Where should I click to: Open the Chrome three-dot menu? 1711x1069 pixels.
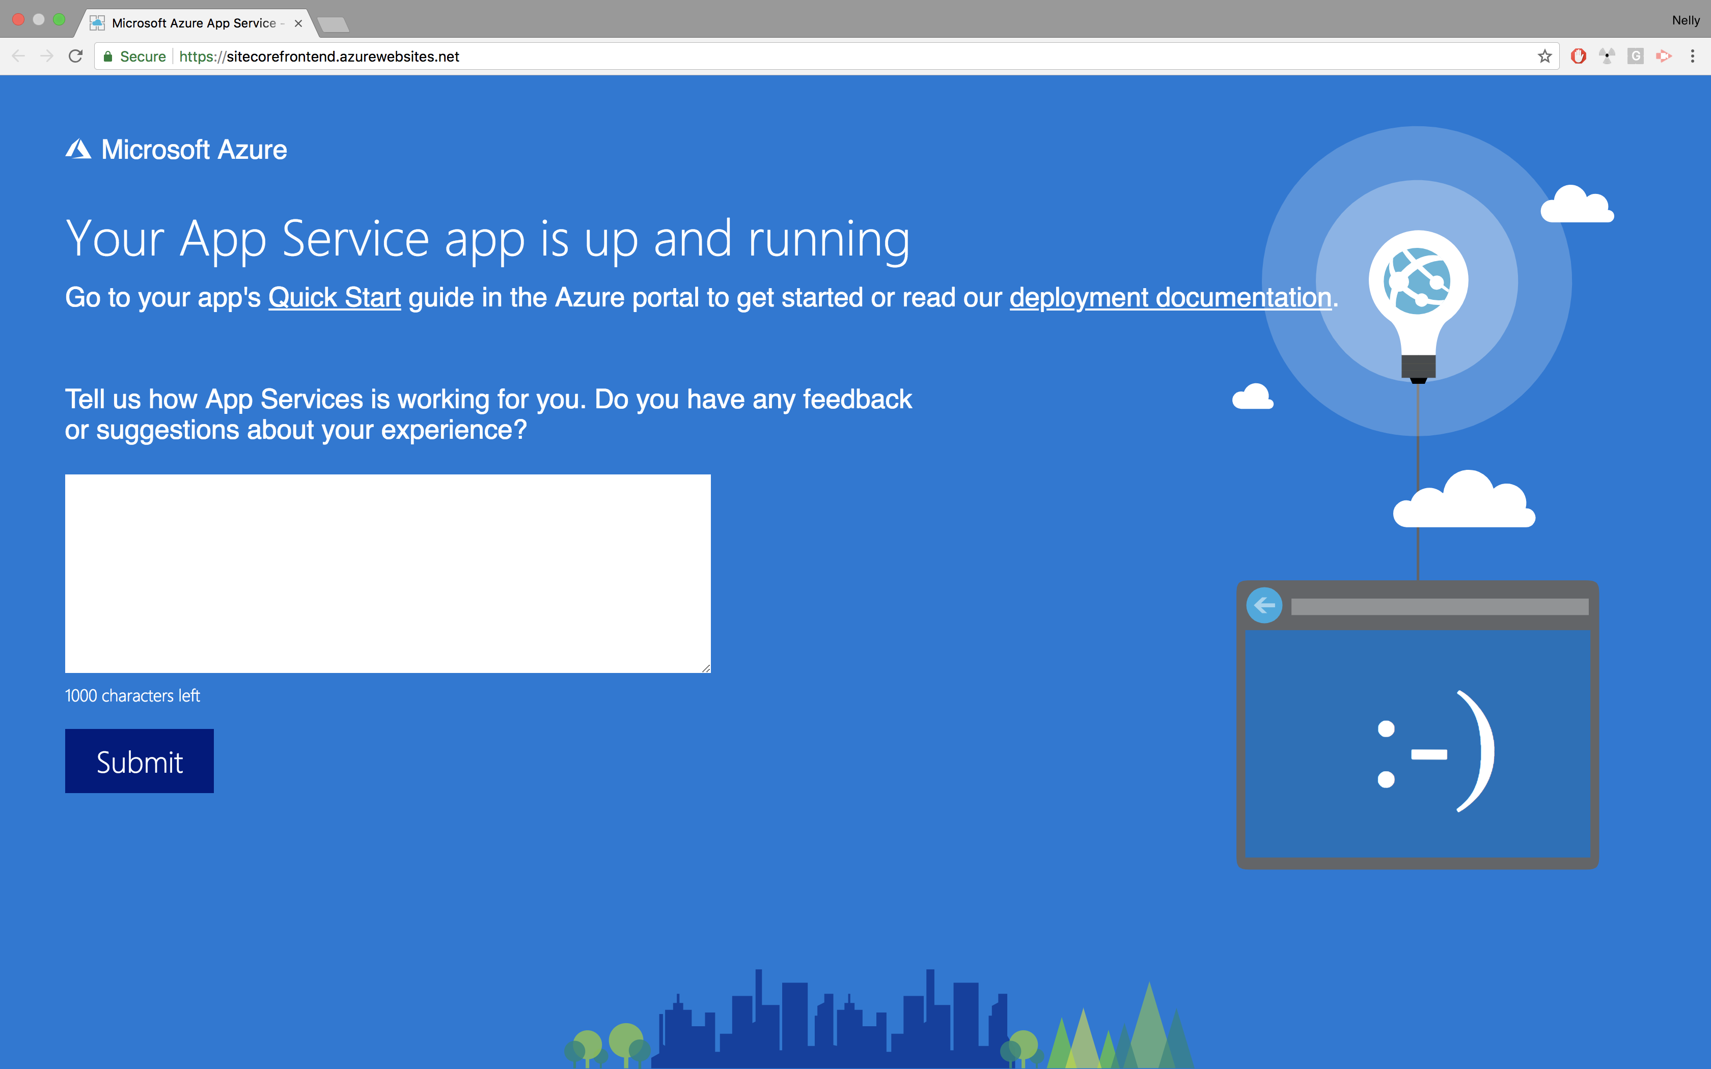point(1693,56)
